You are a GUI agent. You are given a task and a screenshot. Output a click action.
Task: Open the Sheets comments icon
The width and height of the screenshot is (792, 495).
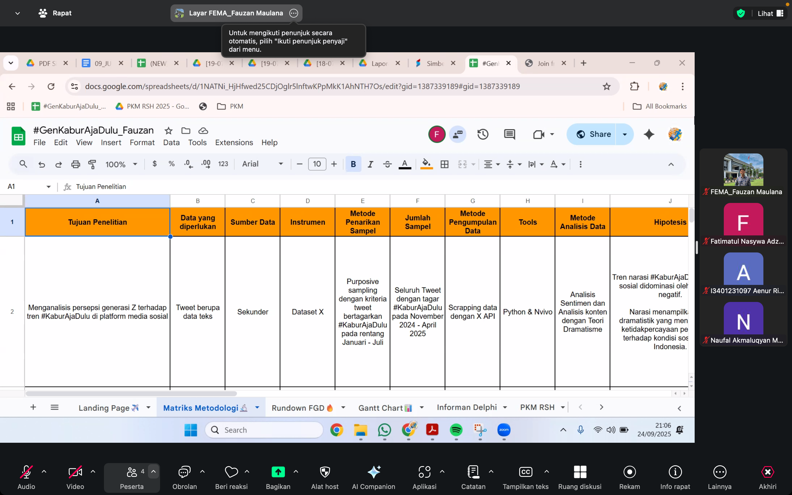[x=509, y=134]
